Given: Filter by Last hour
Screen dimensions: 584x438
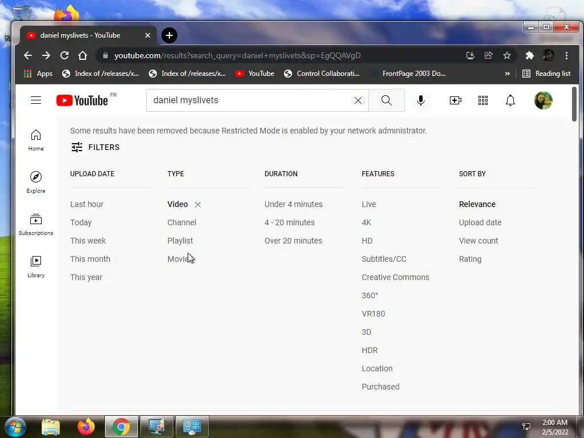Looking at the screenshot, I should tap(87, 204).
